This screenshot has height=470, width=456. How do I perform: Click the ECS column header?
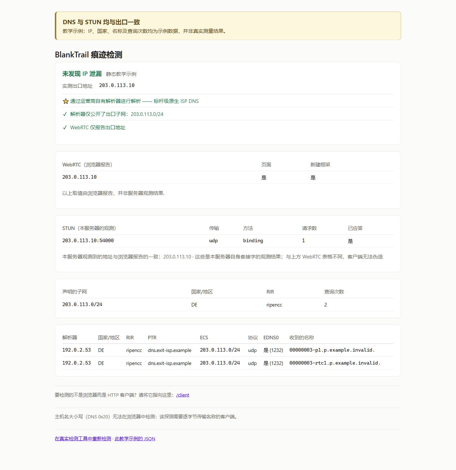click(x=204, y=338)
